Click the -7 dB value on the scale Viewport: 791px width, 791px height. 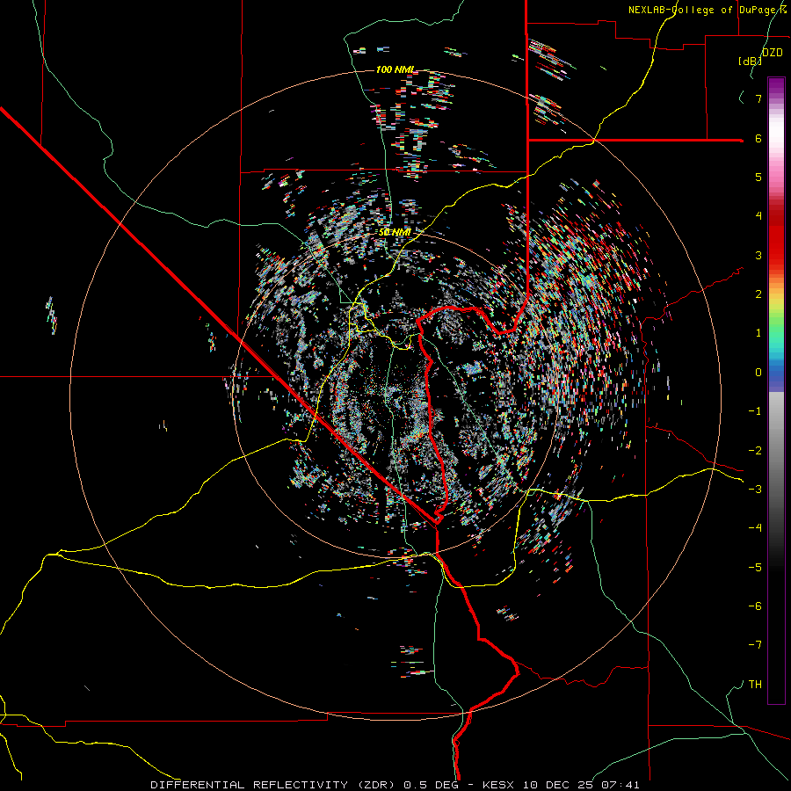755,645
